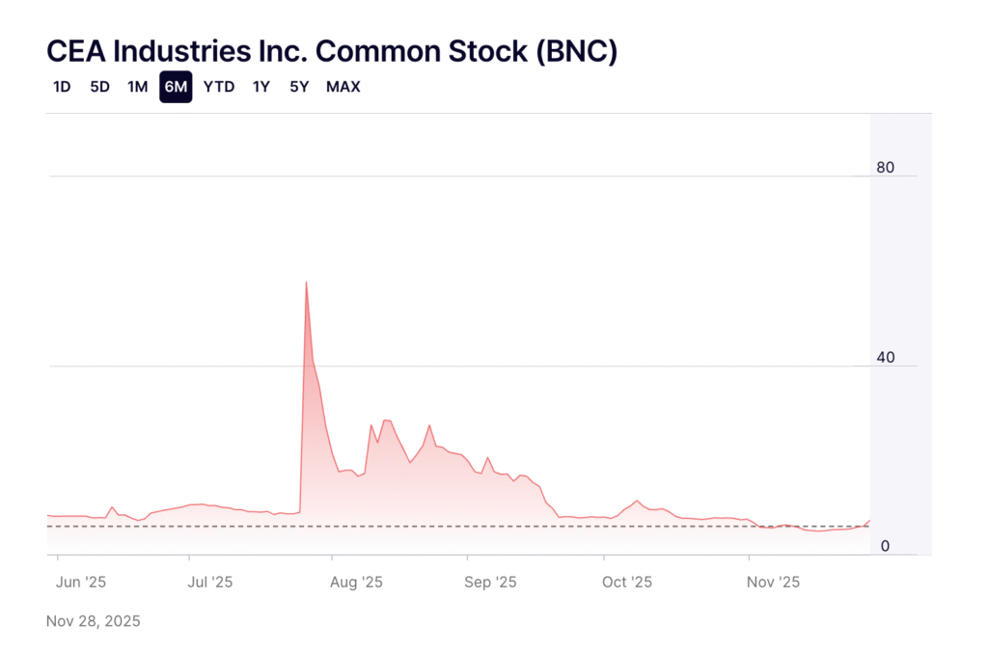Switch chart to 5Y view
The height and width of the screenshot is (653, 988).
[x=299, y=87]
